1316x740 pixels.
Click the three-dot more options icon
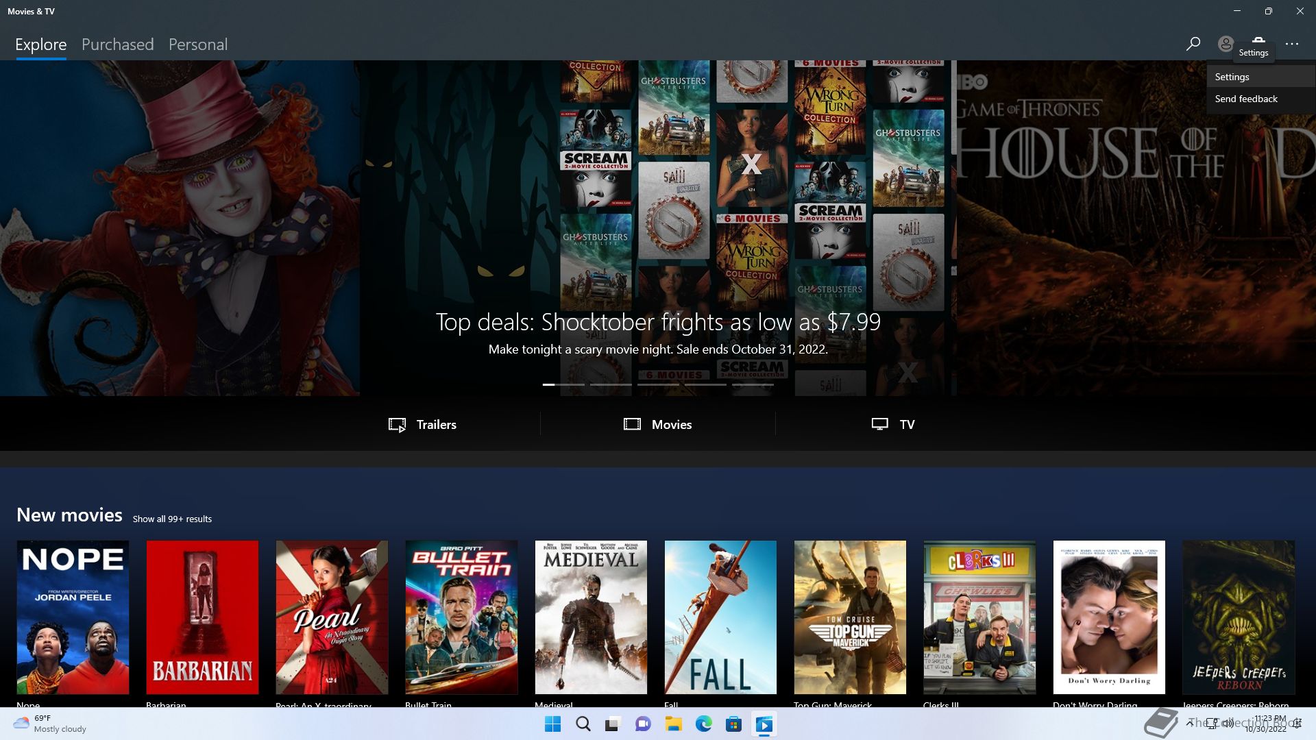1292,44
